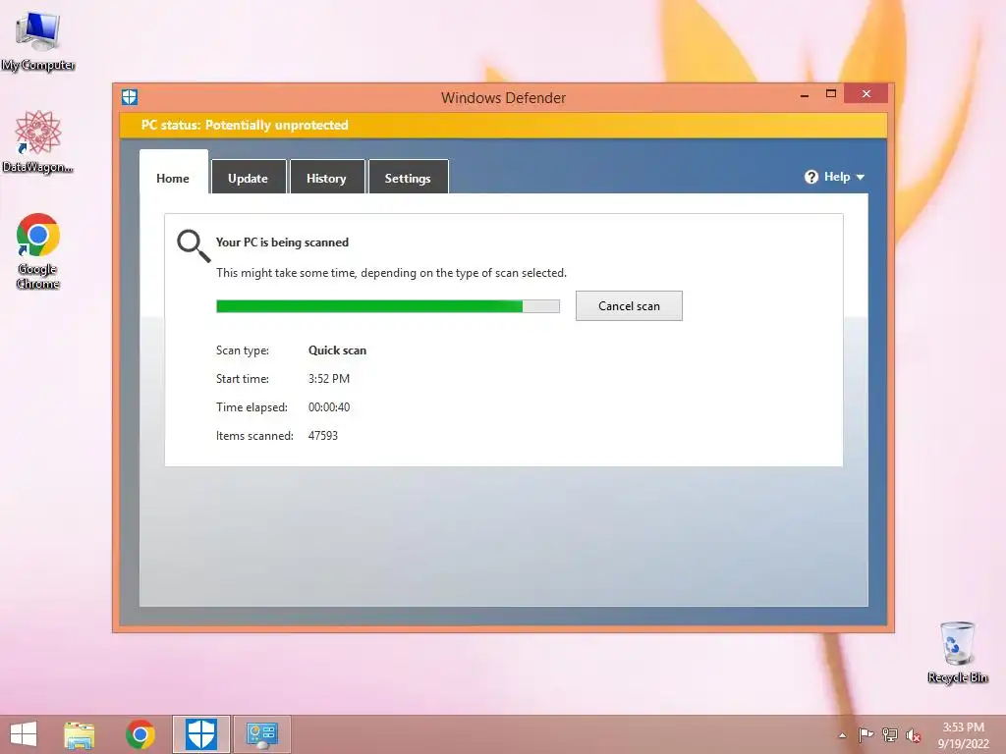Image resolution: width=1006 pixels, height=754 pixels.
Task: Select the DataWagon desktop shortcut
Action: pyautogui.click(x=38, y=142)
